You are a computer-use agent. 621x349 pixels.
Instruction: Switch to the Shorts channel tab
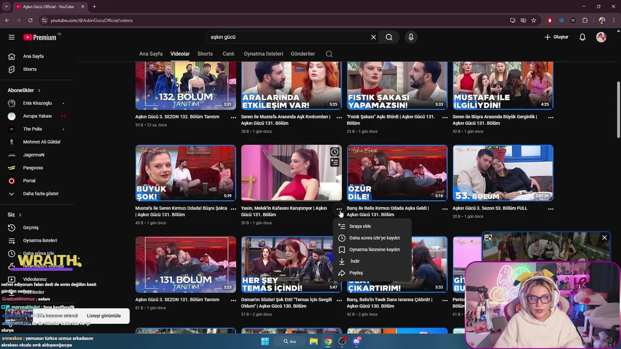pyautogui.click(x=205, y=54)
